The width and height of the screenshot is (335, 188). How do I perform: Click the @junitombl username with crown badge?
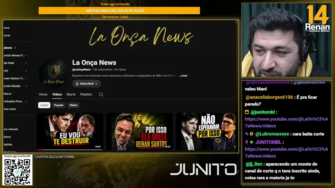pos(263,112)
